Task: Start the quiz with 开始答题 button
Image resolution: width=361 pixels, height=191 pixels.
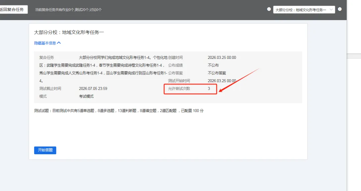Action: pos(45,150)
